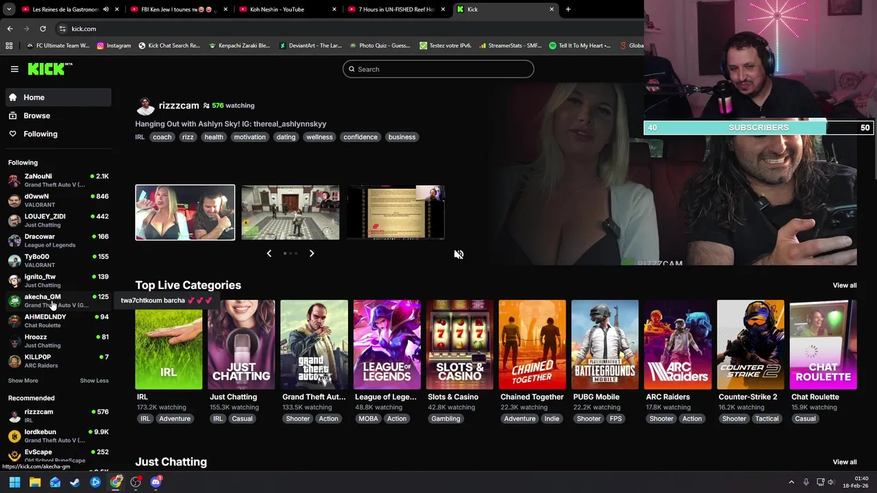Open Discord from the taskbar

click(156, 482)
